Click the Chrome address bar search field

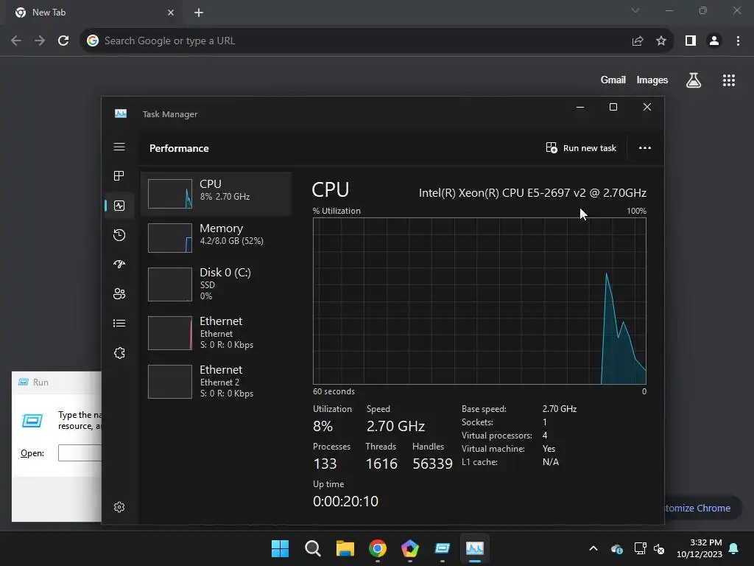(x=356, y=41)
